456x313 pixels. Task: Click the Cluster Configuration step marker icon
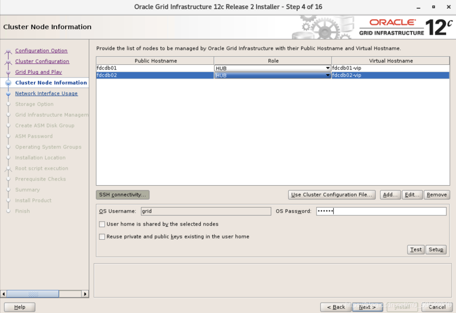[8, 63]
